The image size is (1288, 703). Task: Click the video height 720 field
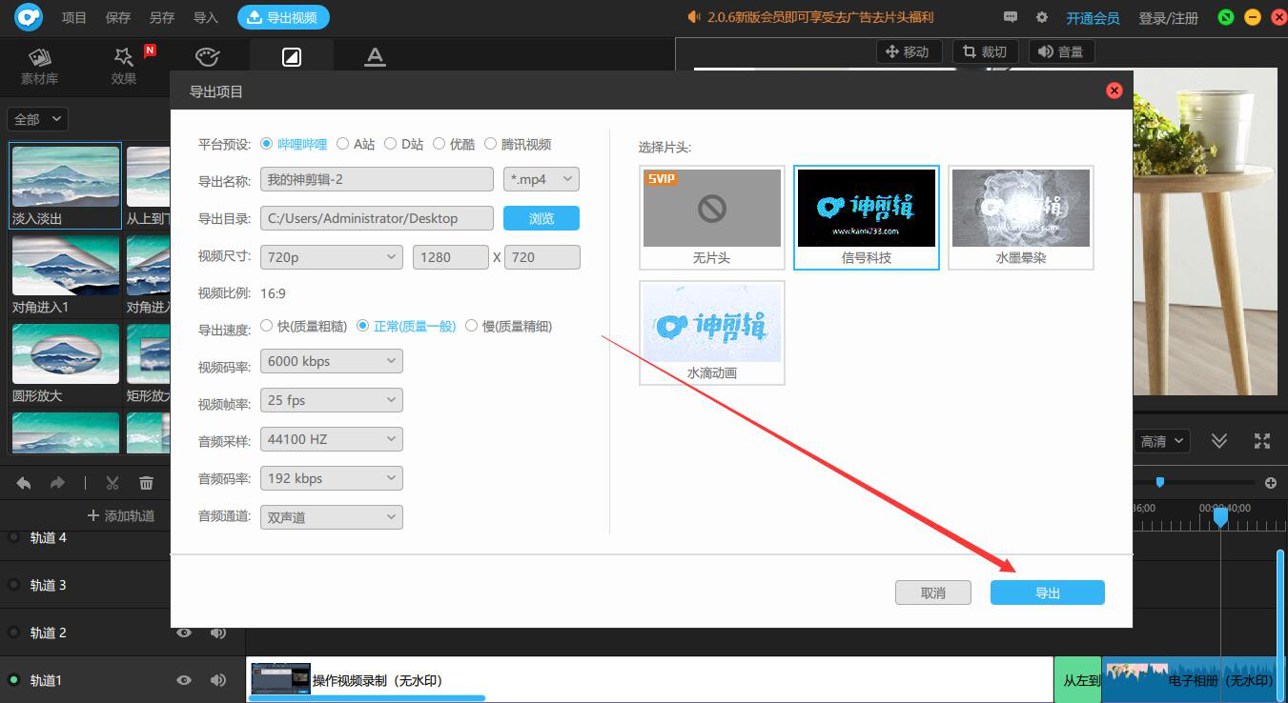(x=542, y=257)
